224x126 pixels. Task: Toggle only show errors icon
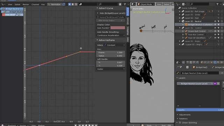[x=76, y=5]
